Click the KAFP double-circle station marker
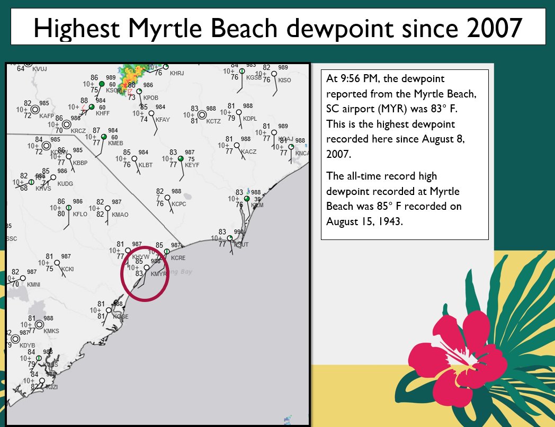Screen dimensions: 555x427 (x=35, y=110)
